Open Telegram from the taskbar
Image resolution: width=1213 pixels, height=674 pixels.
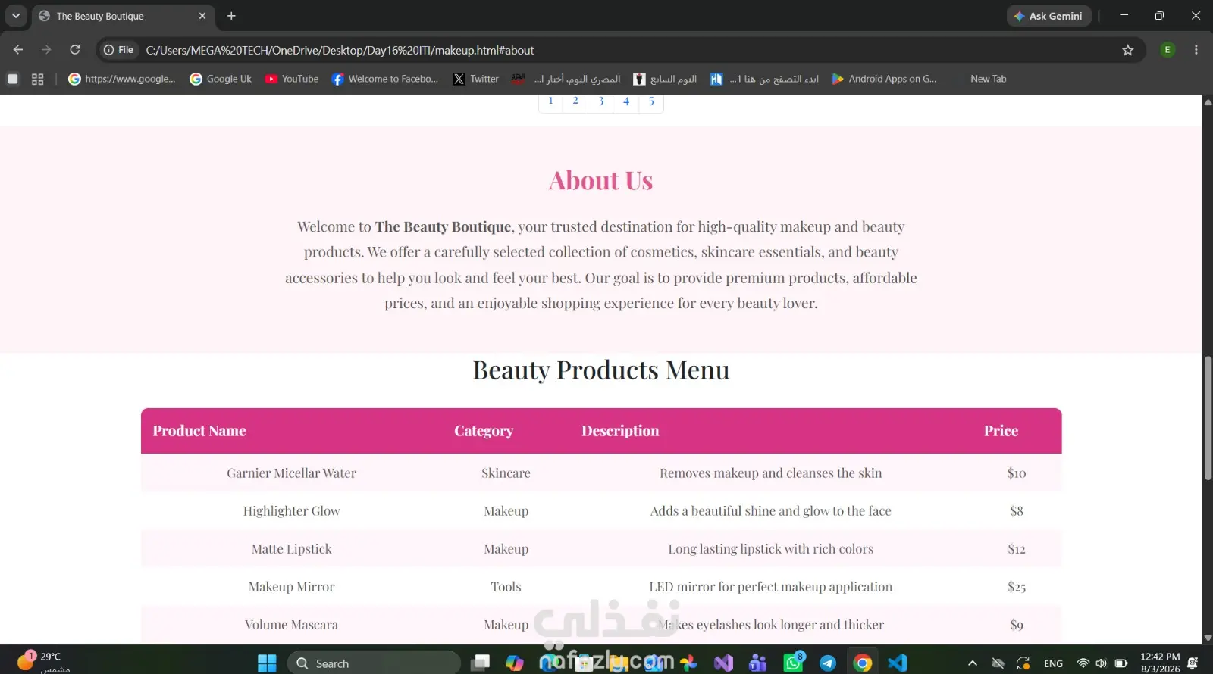click(x=828, y=663)
